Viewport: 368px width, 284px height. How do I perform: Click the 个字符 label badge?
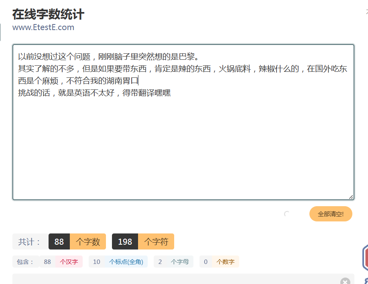pyautogui.click(x=156, y=241)
